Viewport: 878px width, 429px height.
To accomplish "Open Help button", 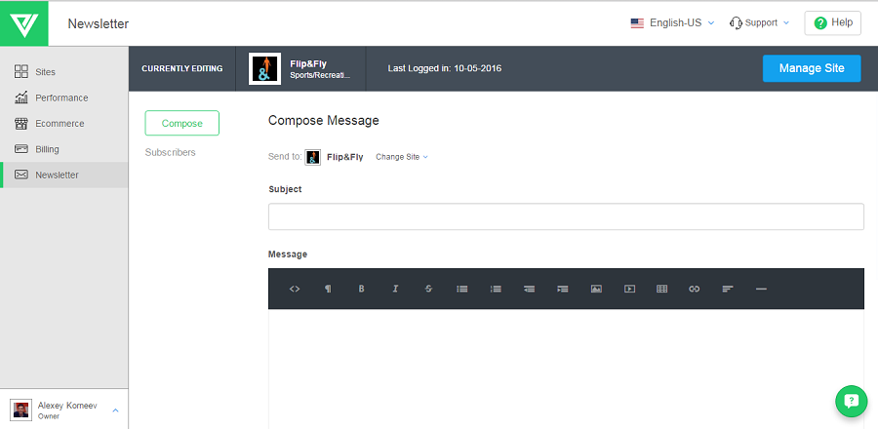I will pos(833,23).
